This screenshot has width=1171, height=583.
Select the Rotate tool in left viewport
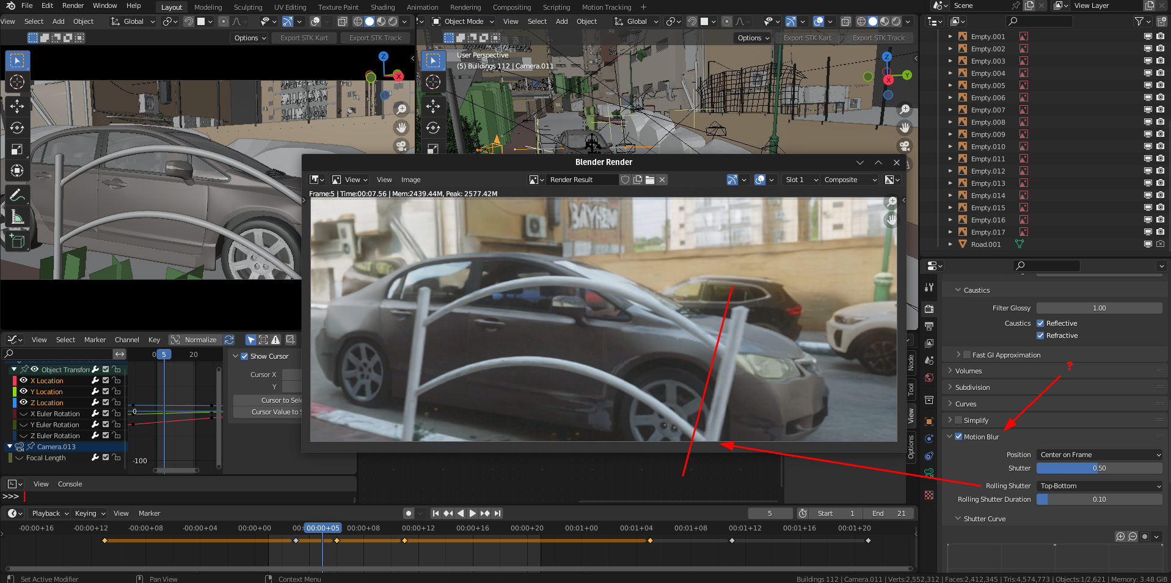pyautogui.click(x=17, y=128)
